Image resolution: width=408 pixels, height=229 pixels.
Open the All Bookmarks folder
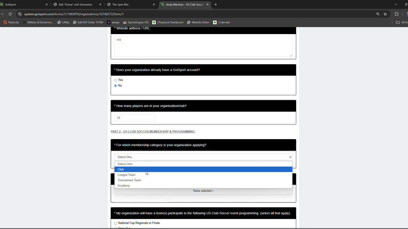pos(402,22)
